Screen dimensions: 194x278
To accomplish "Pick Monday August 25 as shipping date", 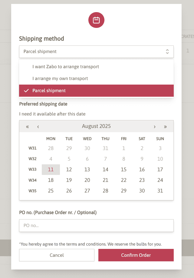I will tap(51, 191).
